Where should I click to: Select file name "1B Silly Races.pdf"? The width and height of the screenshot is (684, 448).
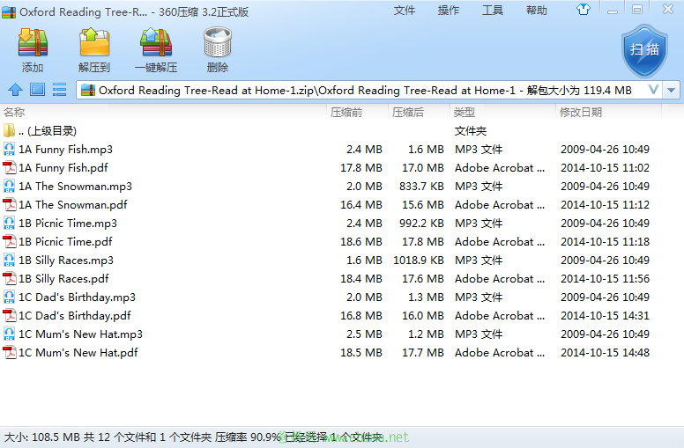click(x=63, y=278)
